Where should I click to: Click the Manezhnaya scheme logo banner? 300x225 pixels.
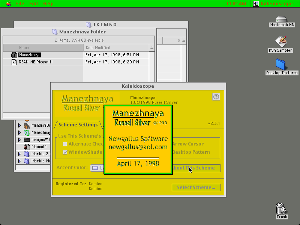point(87,105)
